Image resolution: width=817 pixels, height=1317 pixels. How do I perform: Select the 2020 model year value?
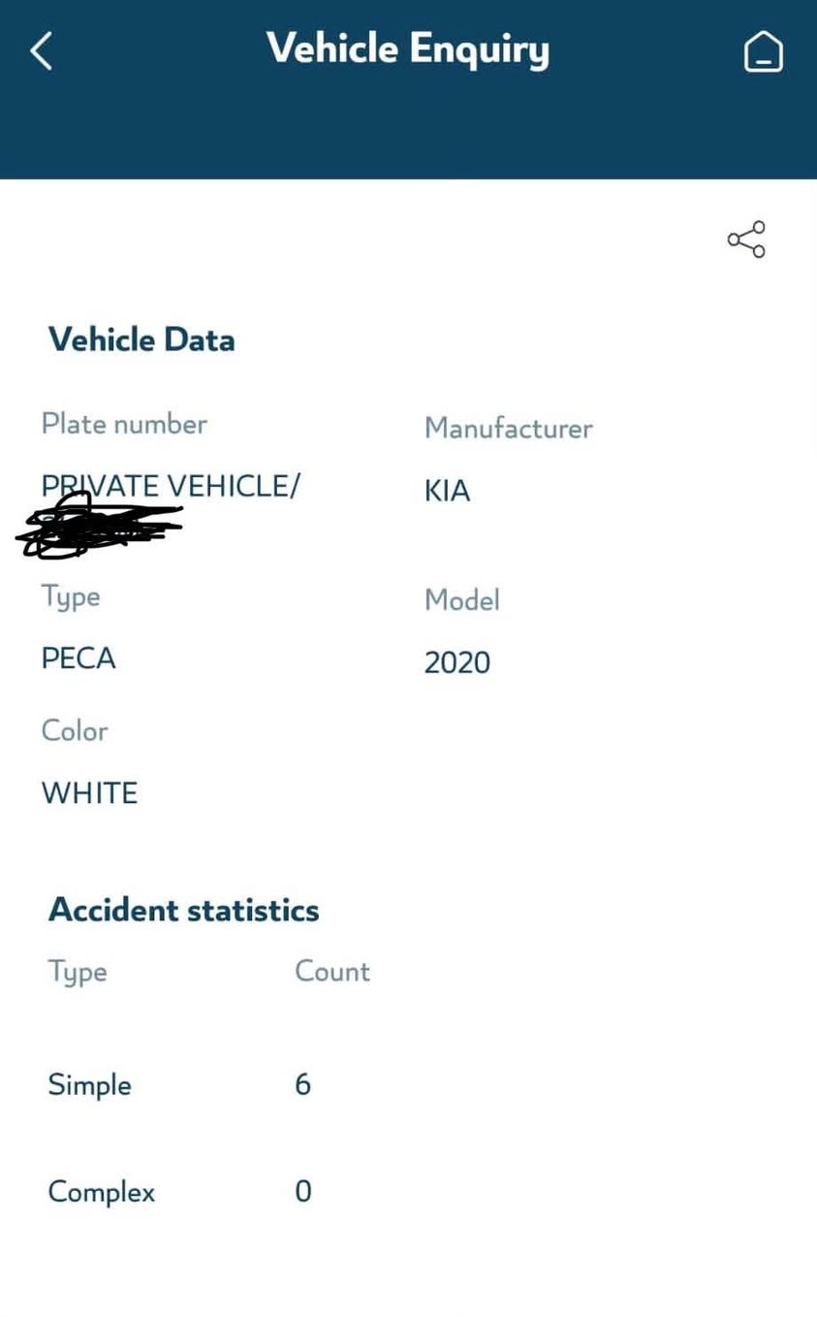(457, 662)
